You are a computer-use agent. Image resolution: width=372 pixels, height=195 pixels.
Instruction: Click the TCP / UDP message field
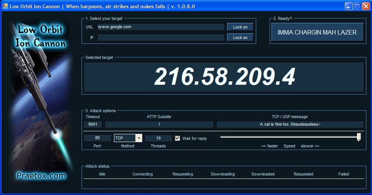290,124
